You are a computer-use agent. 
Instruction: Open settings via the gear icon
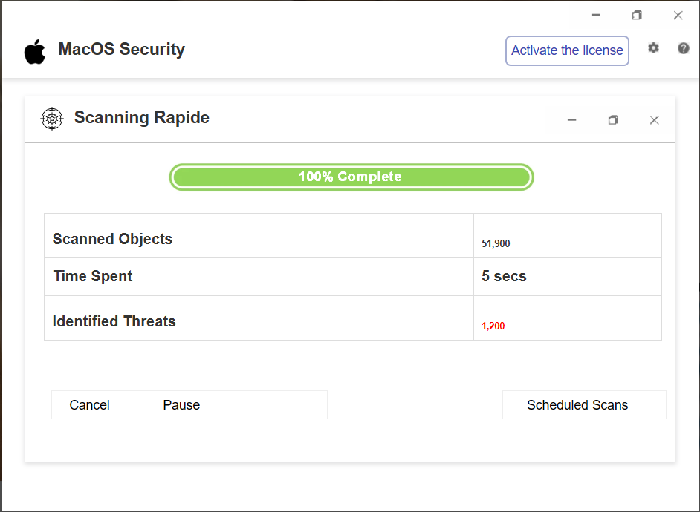[x=653, y=48]
